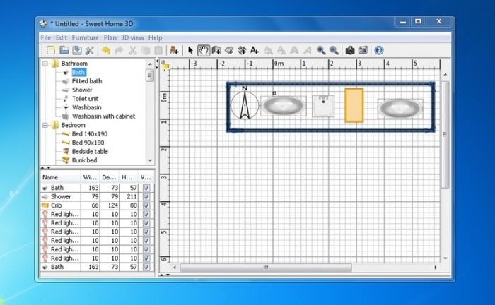Screen dimensions: 495x305
Task: Activate the Pan hand tool
Action: [204, 50]
